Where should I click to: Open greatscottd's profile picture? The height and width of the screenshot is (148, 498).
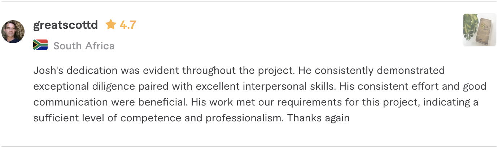(13, 32)
